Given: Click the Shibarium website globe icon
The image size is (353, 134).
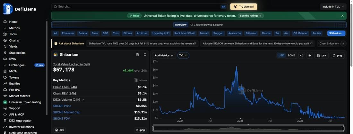Looking at the screenshot, I should point(137,55).
